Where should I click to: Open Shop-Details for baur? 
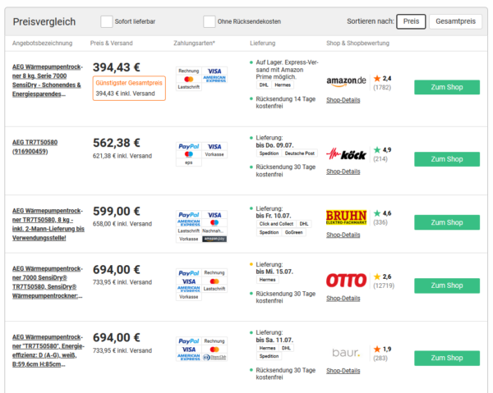(343, 371)
